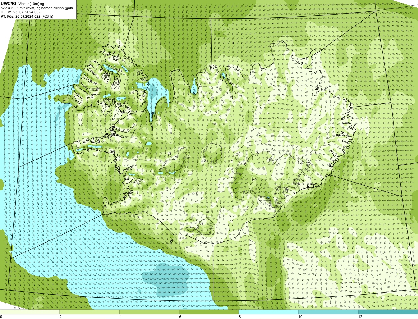Click the "IT: Fim. 25. 07. 2024 03Z" line
Screen dimensions: 418x319
(21, 12)
